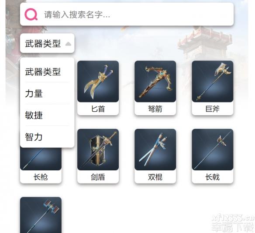Click the 长枪 text label

coord(41,177)
